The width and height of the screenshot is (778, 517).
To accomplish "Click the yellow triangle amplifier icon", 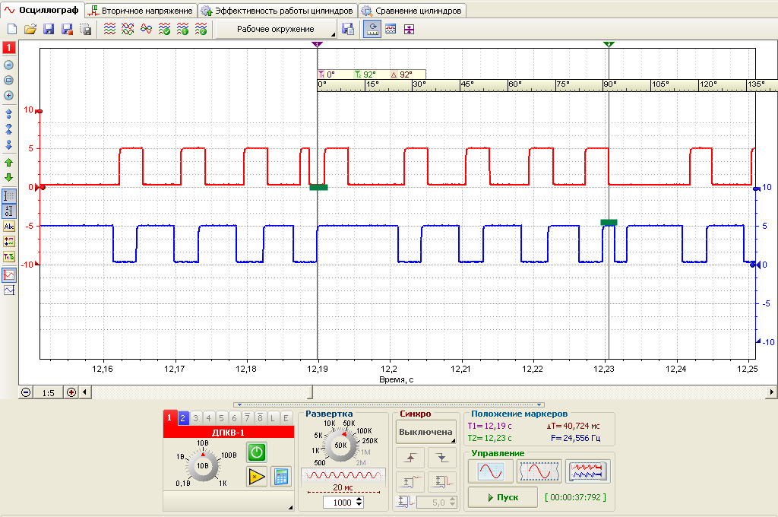I will tap(257, 477).
